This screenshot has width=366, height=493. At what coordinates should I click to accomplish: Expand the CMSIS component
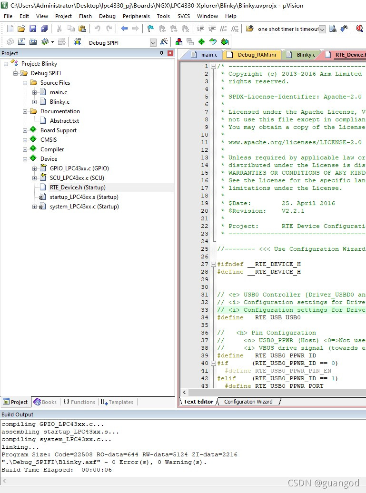[25, 140]
